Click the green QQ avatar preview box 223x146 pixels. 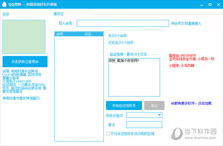24,37
